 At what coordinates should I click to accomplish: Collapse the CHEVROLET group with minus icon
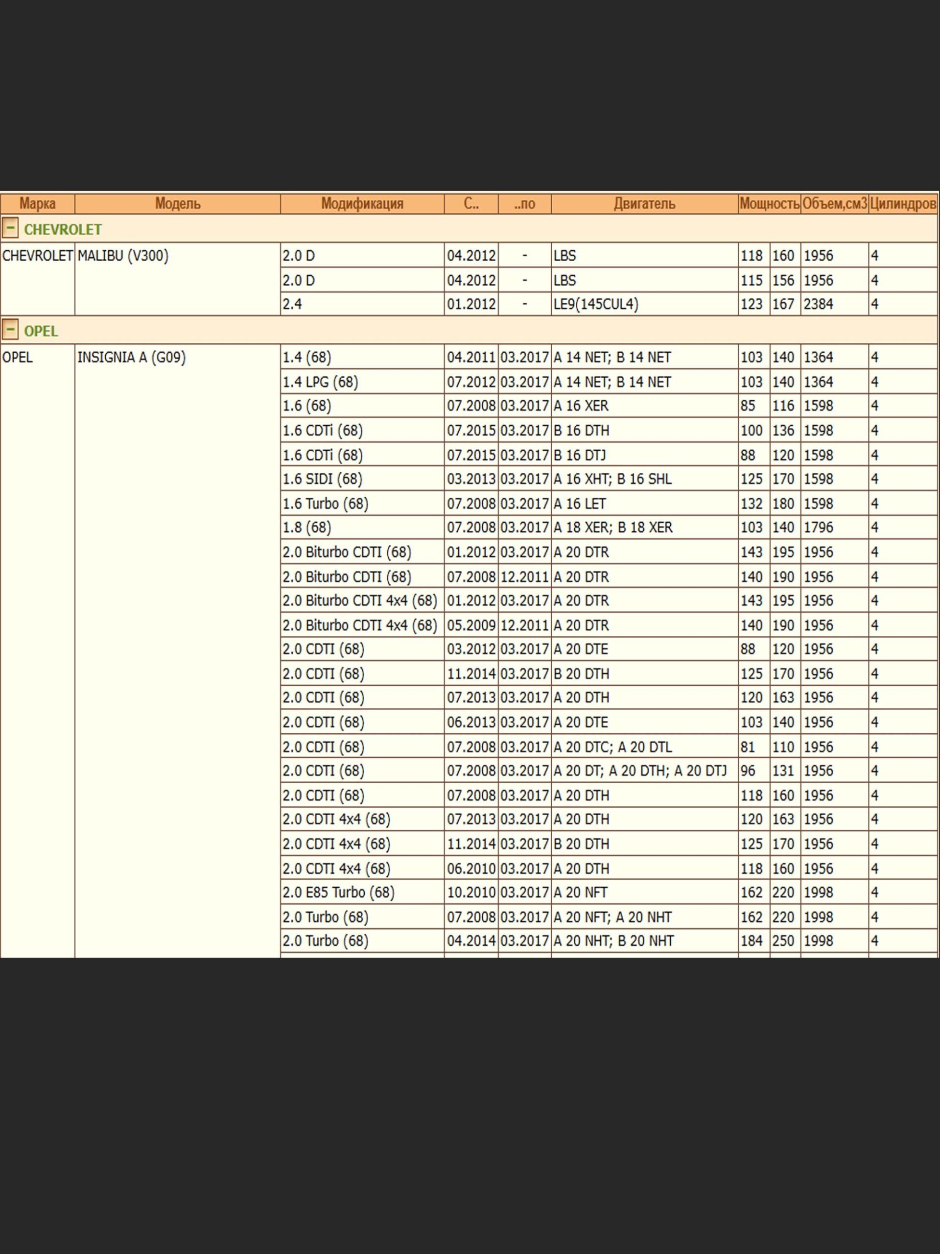[x=10, y=228]
